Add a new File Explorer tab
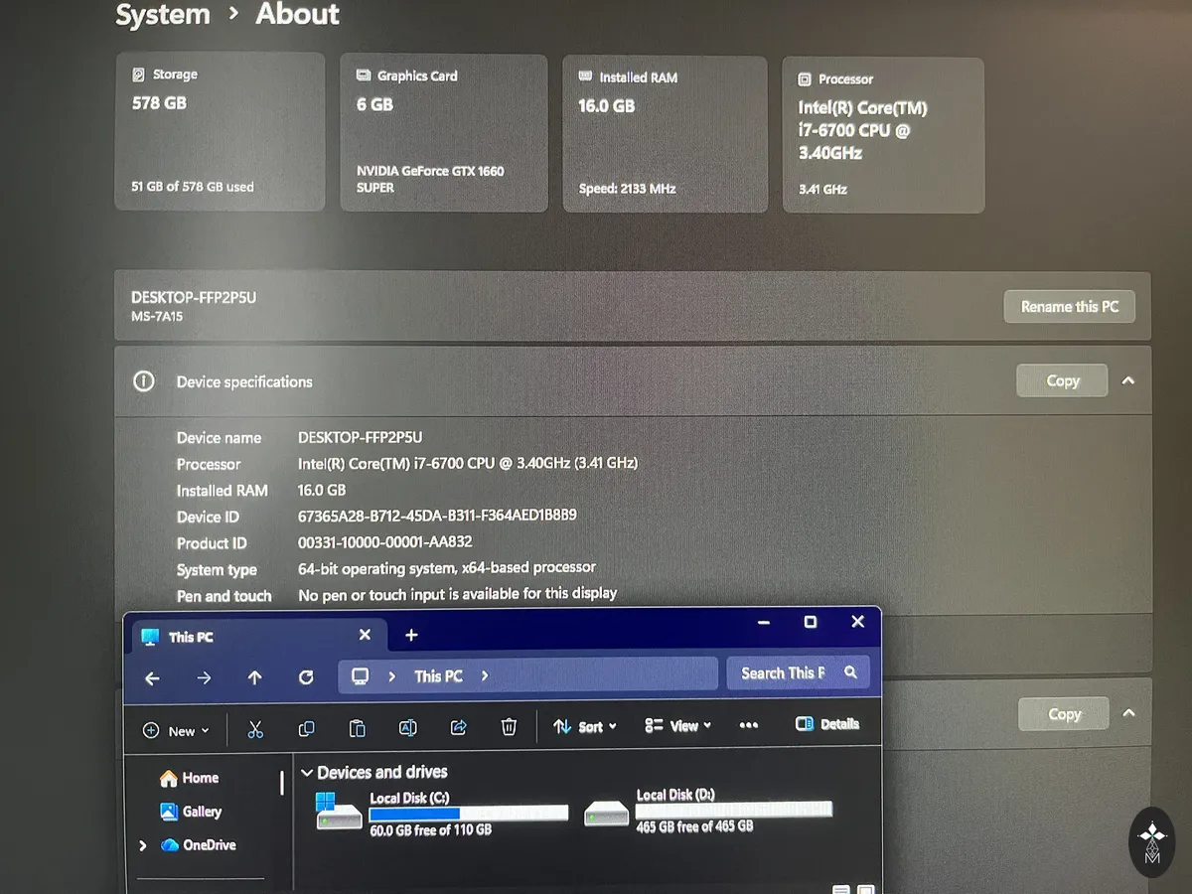Image resolution: width=1192 pixels, height=894 pixels. point(411,635)
